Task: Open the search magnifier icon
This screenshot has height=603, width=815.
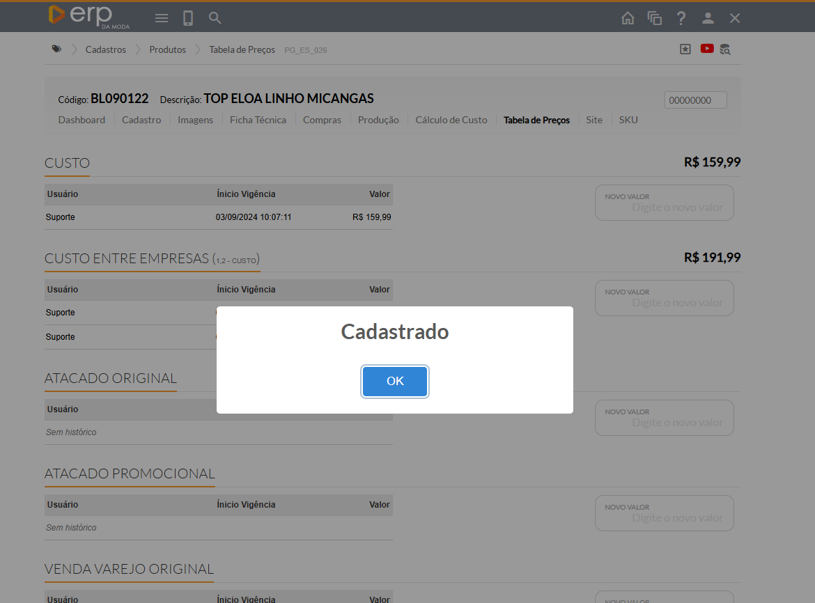Action: pyautogui.click(x=215, y=18)
